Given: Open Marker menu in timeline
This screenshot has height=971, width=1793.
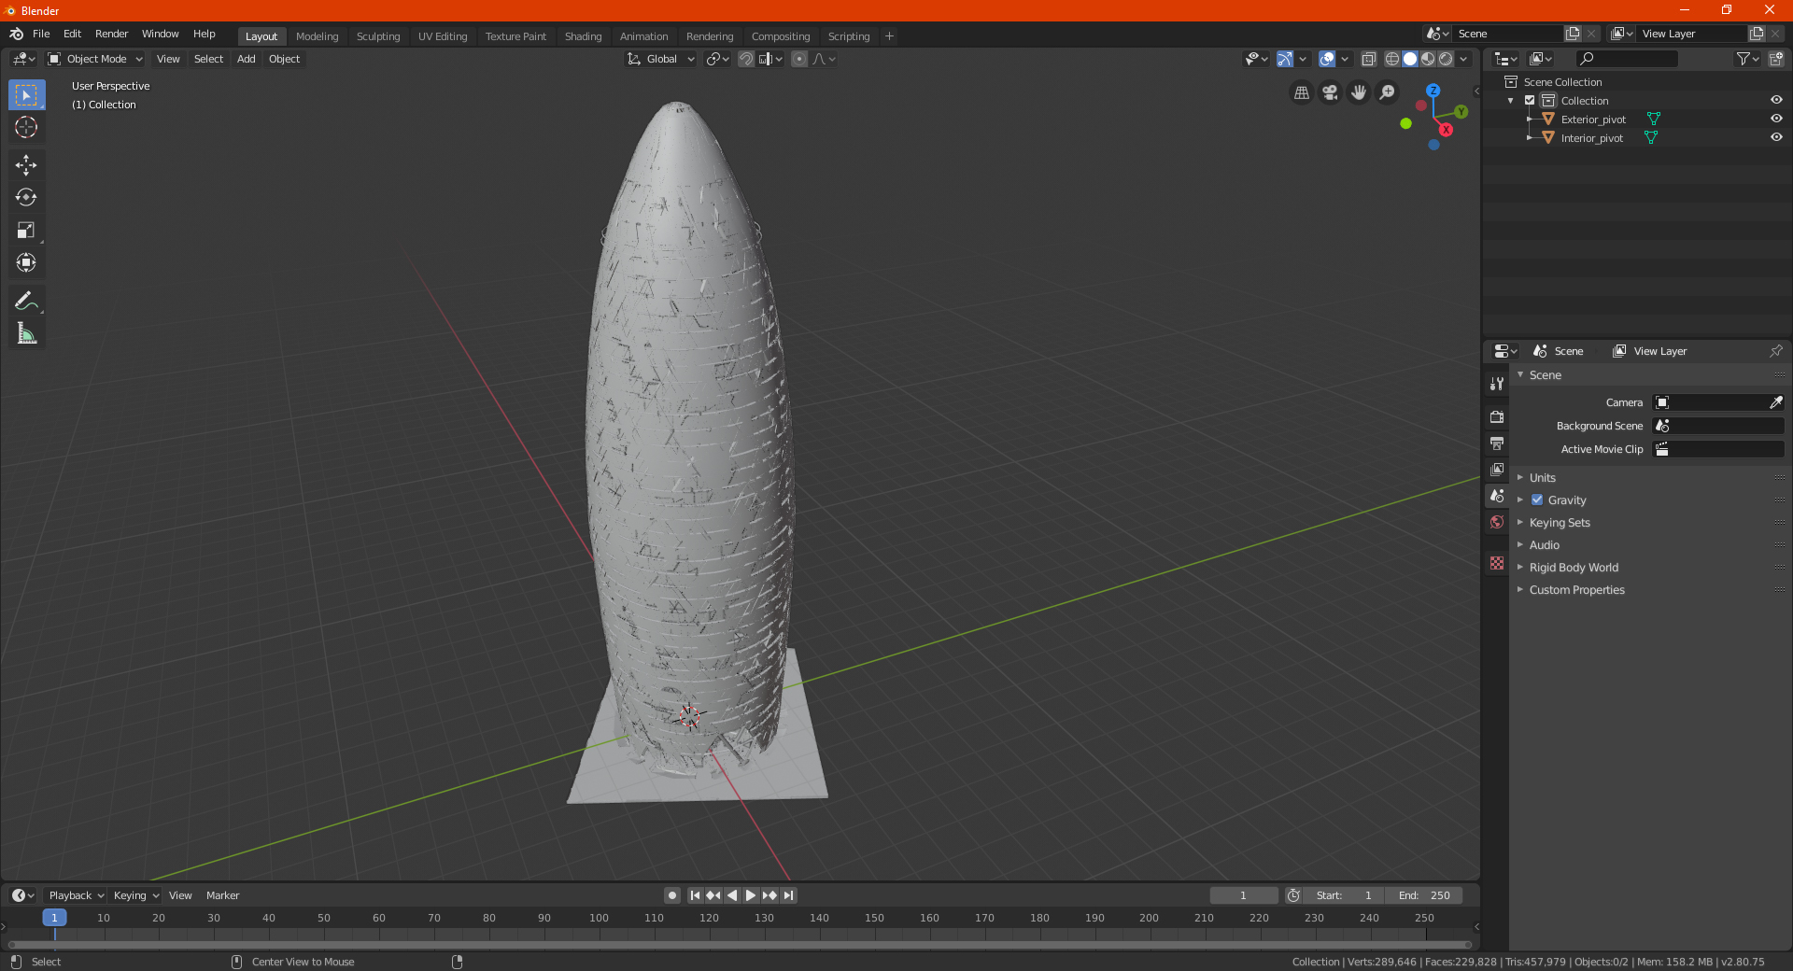Looking at the screenshot, I should (222, 895).
